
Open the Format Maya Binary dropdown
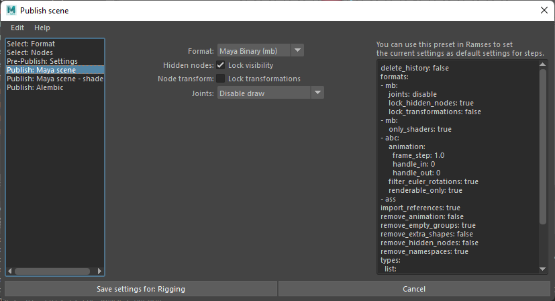pyautogui.click(x=260, y=50)
